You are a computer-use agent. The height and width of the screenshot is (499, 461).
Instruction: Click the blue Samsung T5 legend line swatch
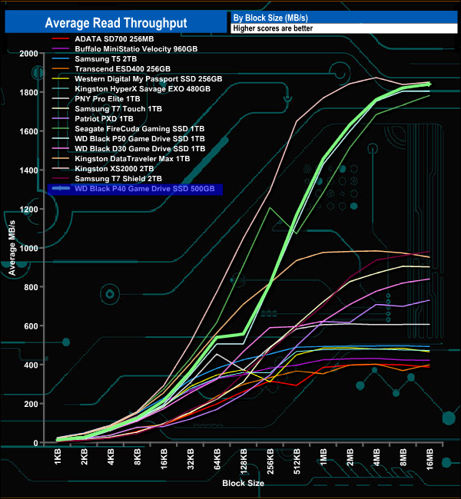[61, 59]
